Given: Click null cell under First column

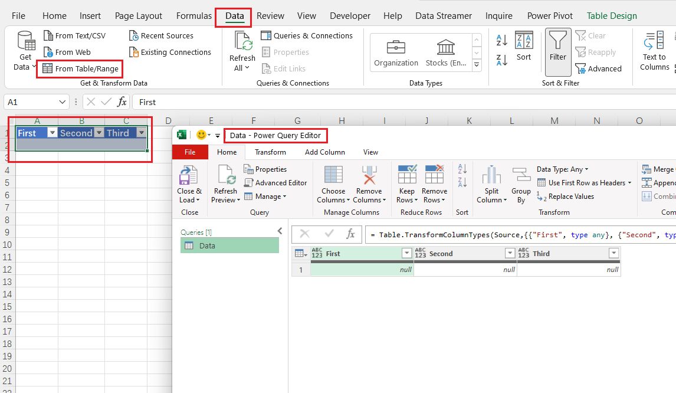Looking at the screenshot, I should 362,270.
